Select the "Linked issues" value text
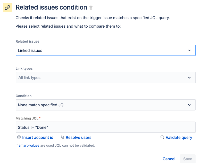The width and height of the screenshot is (217, 167). pyautogui.click(x=30, y=51)
